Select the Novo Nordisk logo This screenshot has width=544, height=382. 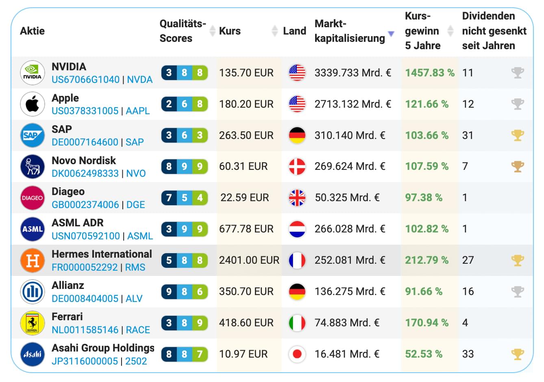pos(32,166)
